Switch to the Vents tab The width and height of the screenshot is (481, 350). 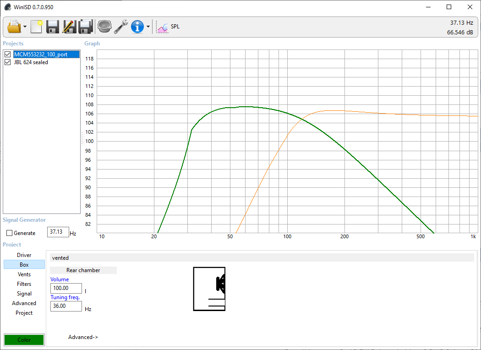[x=24, y=274]
